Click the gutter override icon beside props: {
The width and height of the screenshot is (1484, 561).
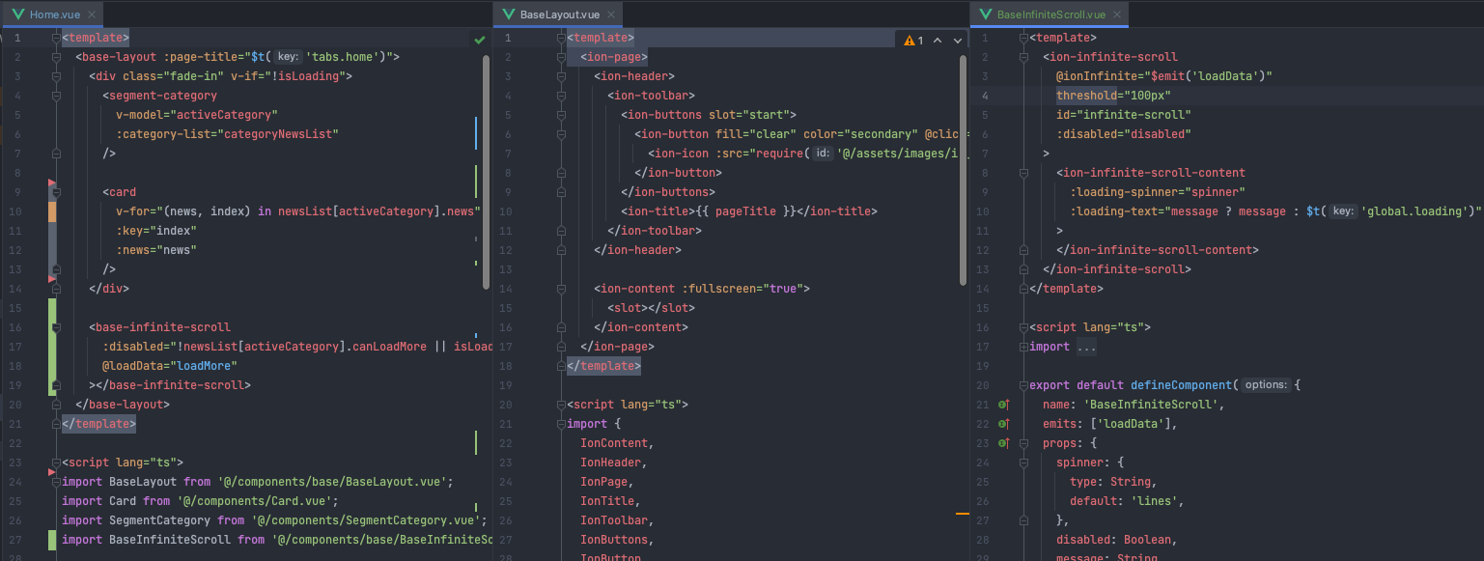(x=1004, y=443)
